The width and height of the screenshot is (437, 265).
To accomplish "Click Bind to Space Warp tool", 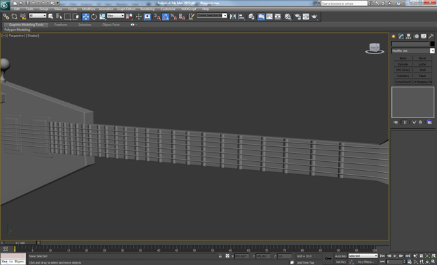I will [23, 16].
